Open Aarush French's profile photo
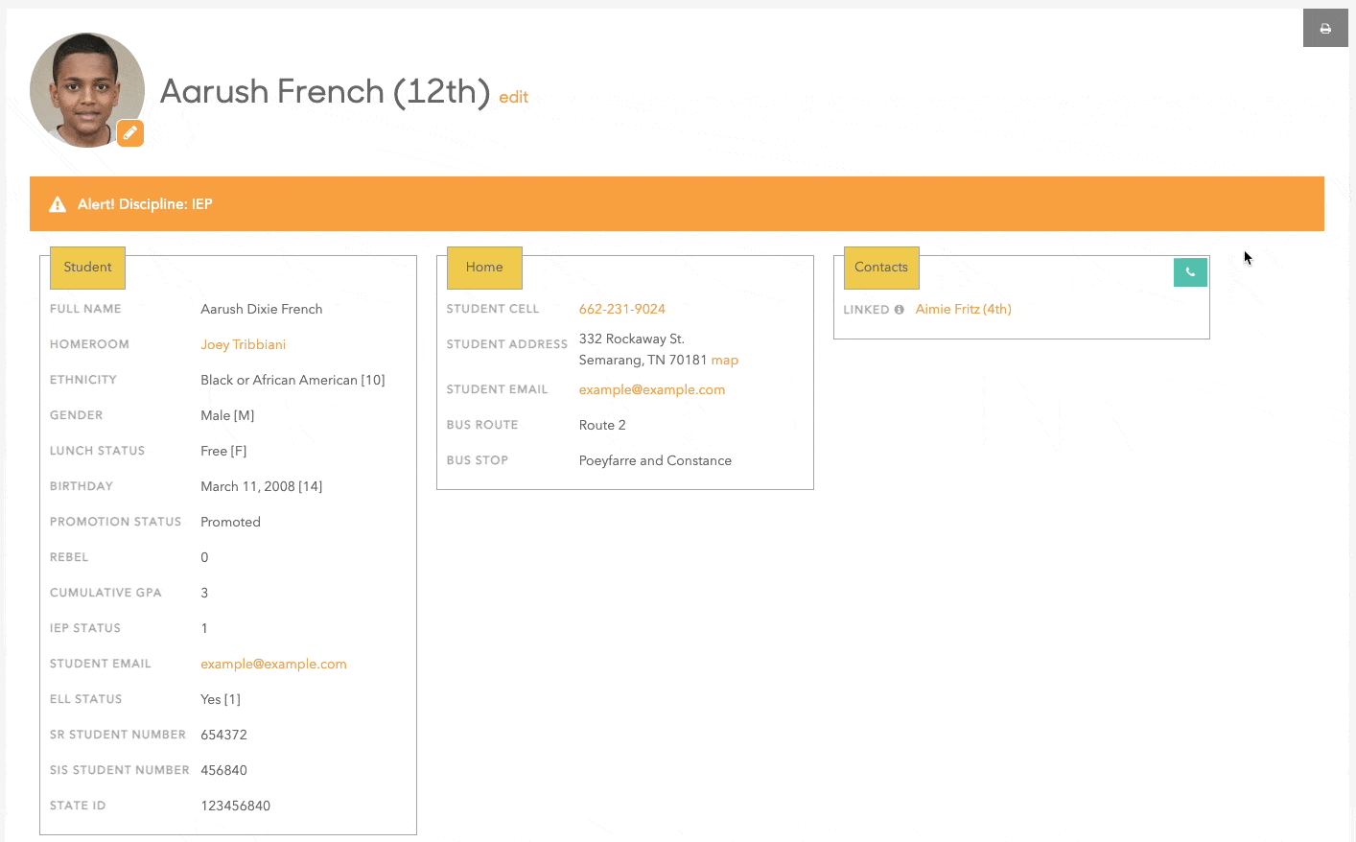 [85, 88]
